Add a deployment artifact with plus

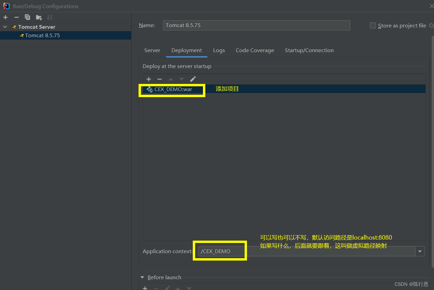click(148, 79)
